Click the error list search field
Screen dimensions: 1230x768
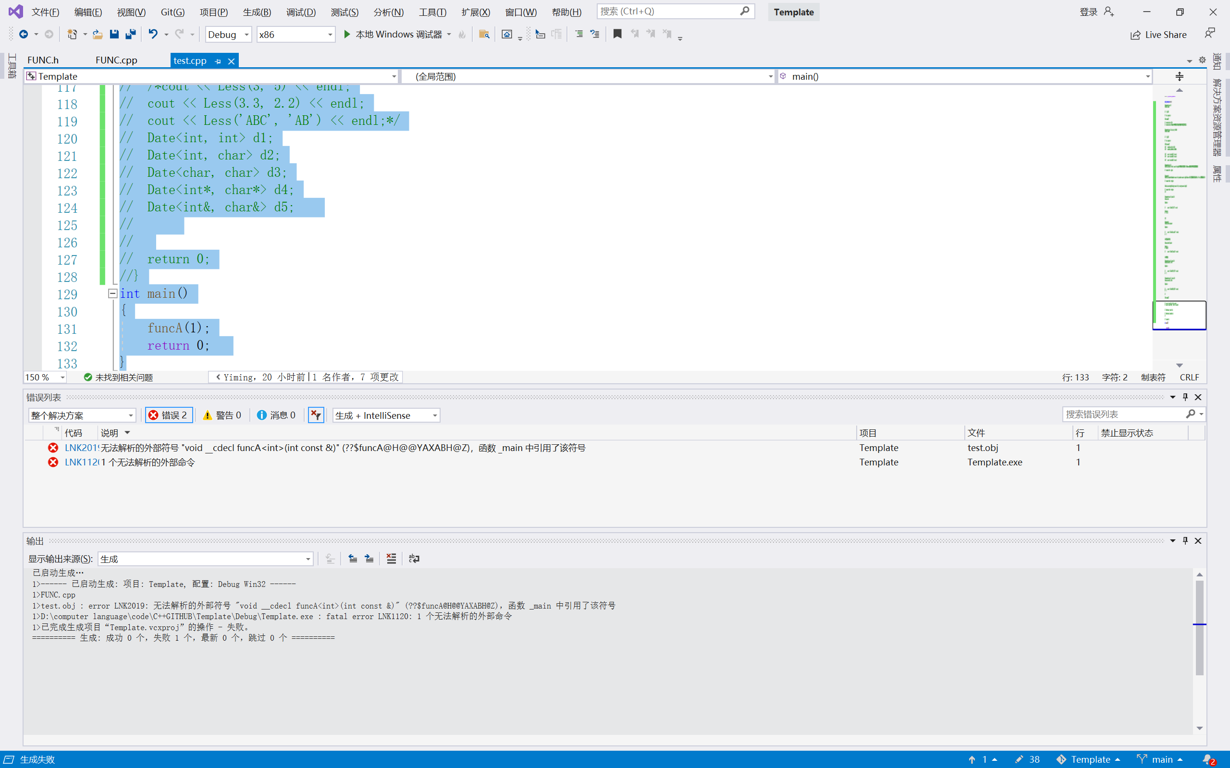click(x=1133, y=414)
